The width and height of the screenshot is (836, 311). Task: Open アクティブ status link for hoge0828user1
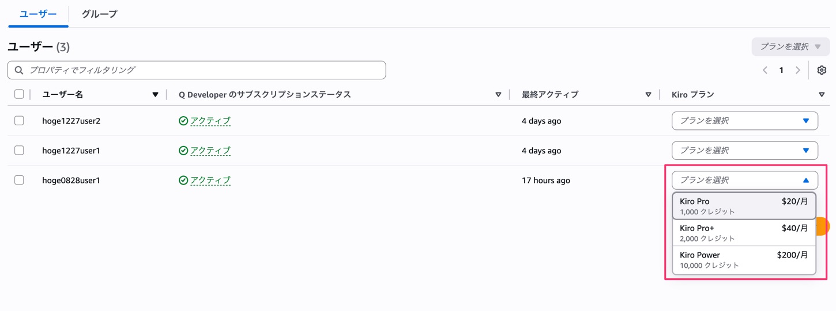click(210, 180)
